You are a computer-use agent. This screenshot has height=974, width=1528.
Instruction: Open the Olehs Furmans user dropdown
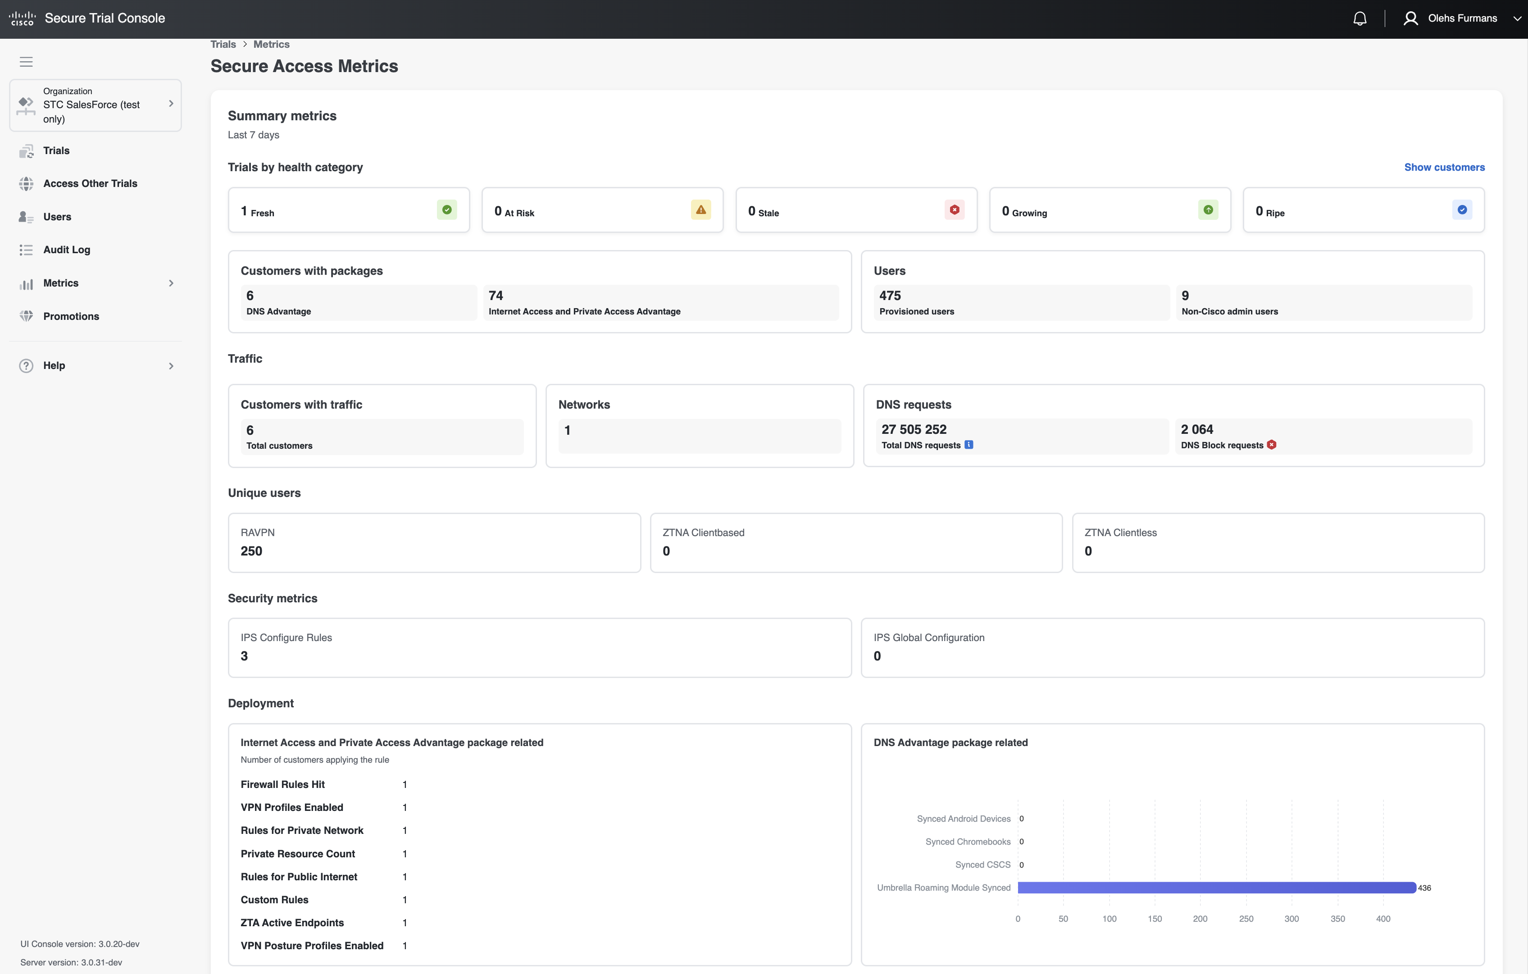click(1462, 18)
